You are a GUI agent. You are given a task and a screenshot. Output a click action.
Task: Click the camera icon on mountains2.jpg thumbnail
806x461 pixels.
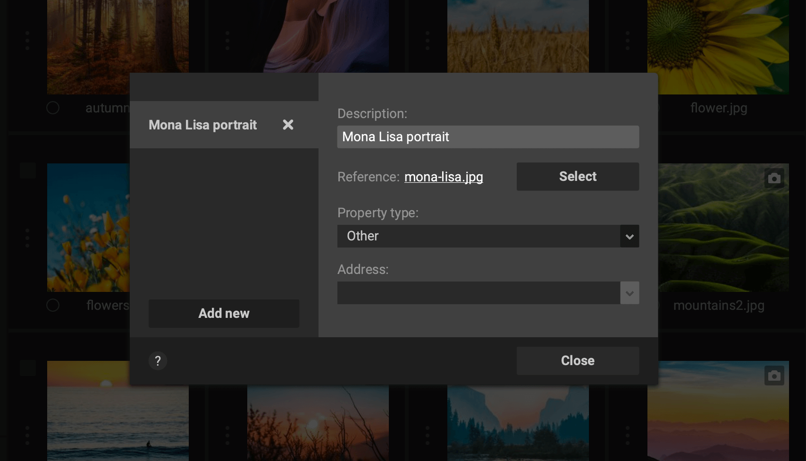tap(774, 179)
